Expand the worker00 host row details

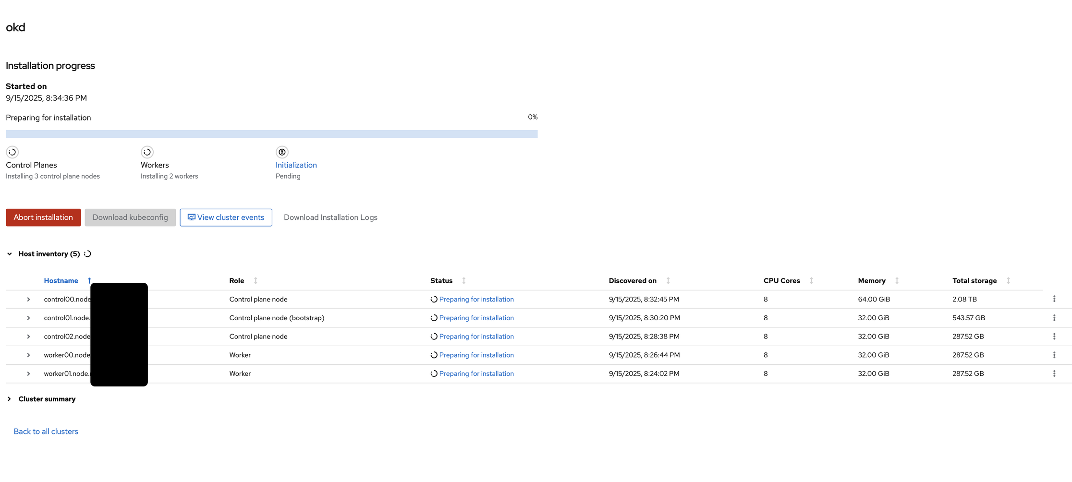(28, 355)
